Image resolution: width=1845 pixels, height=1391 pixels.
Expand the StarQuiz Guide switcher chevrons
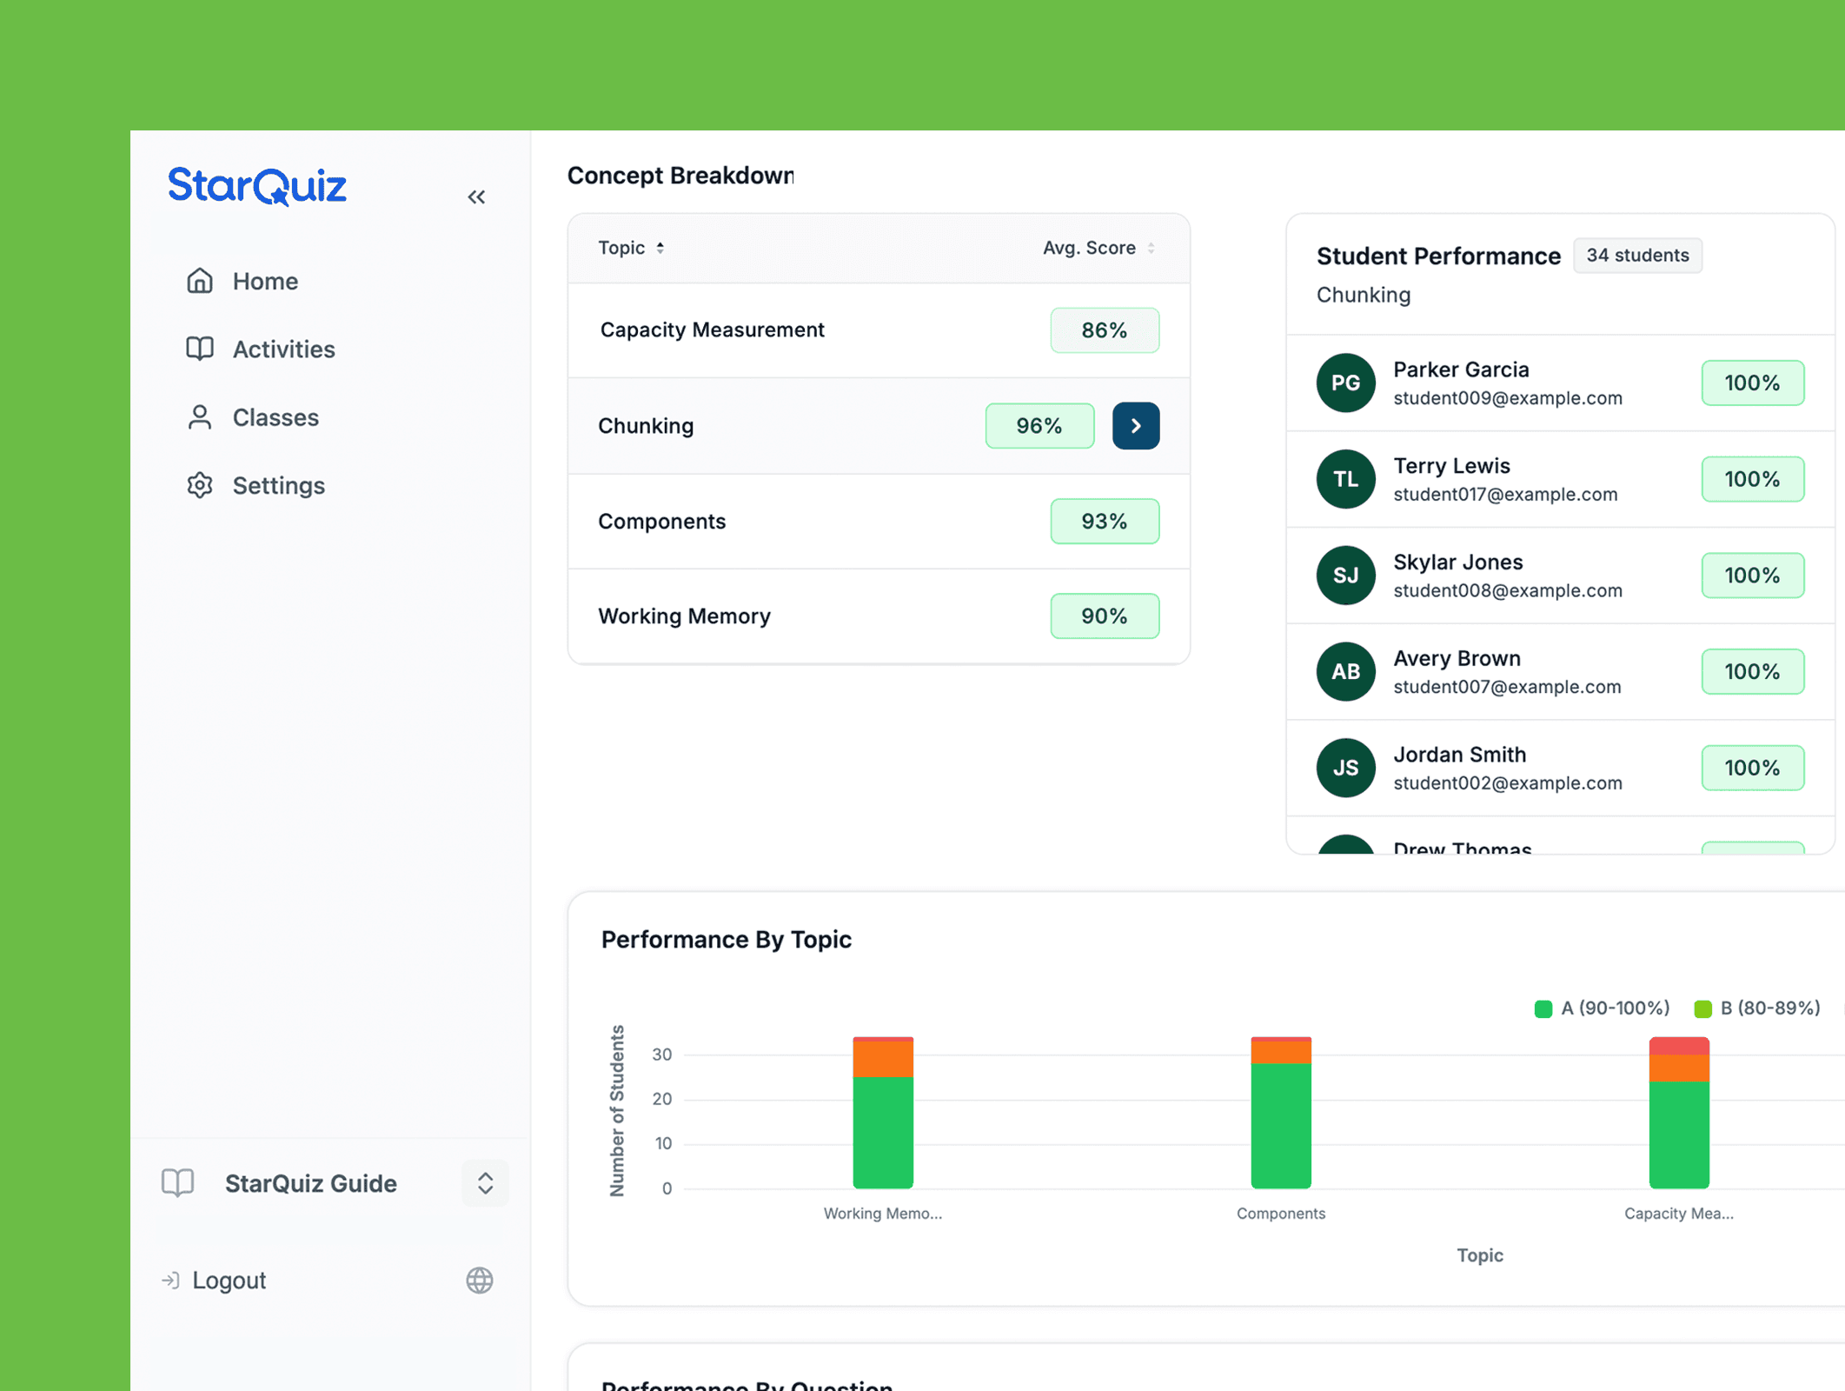tap(485, 1182)
